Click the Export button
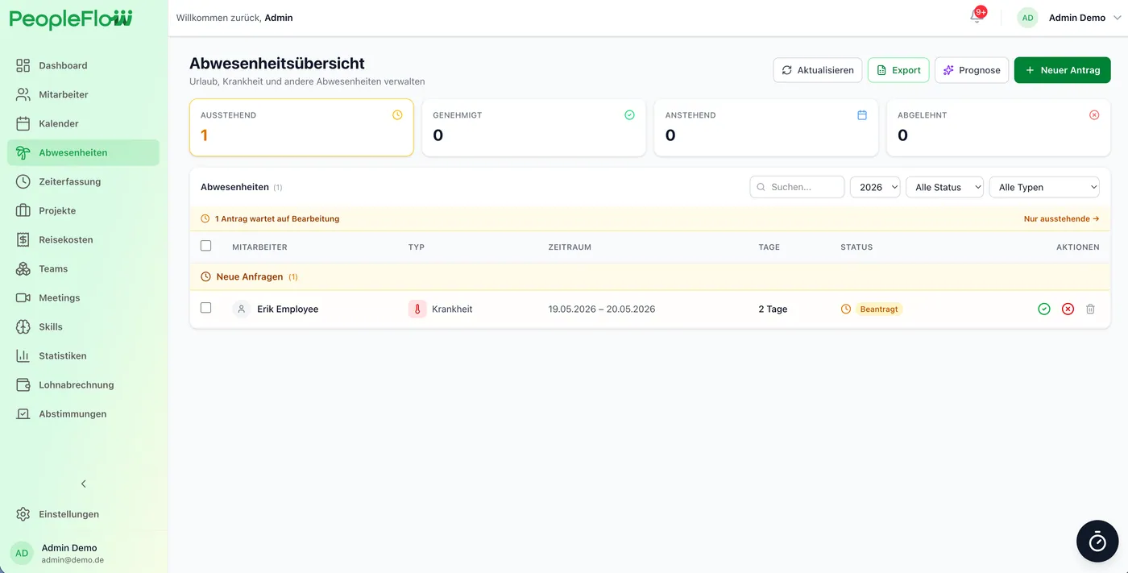The image size is (1128, 573). pos(898,70)
